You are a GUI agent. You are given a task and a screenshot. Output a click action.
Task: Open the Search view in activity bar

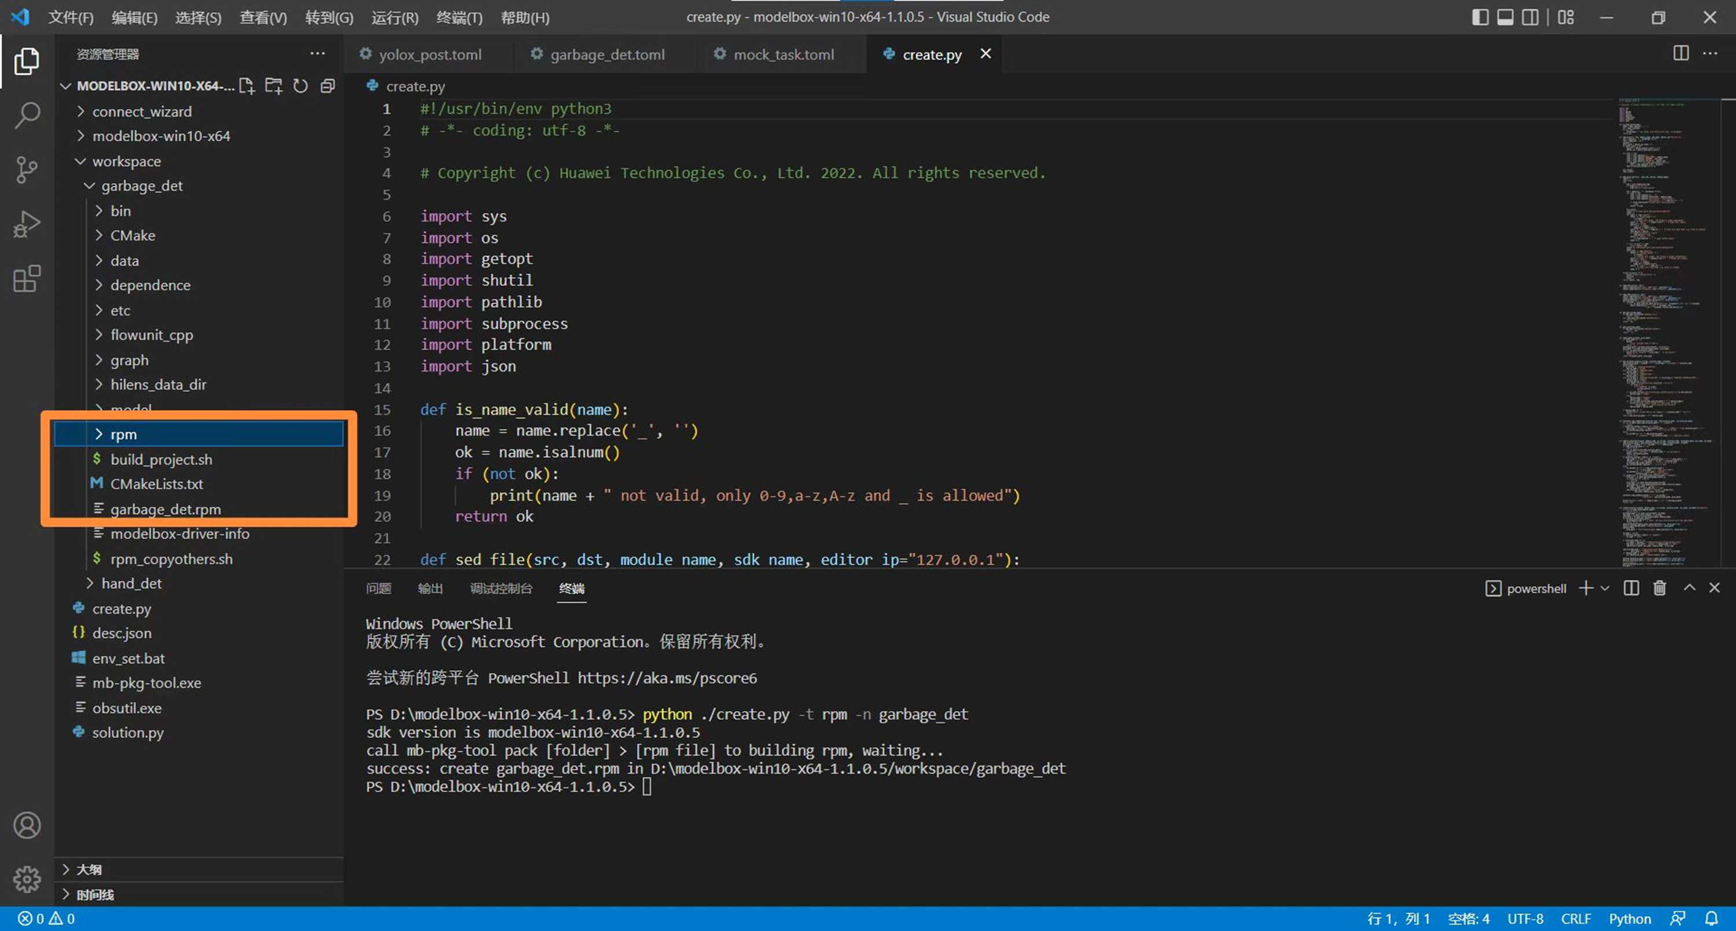point(27,115)
